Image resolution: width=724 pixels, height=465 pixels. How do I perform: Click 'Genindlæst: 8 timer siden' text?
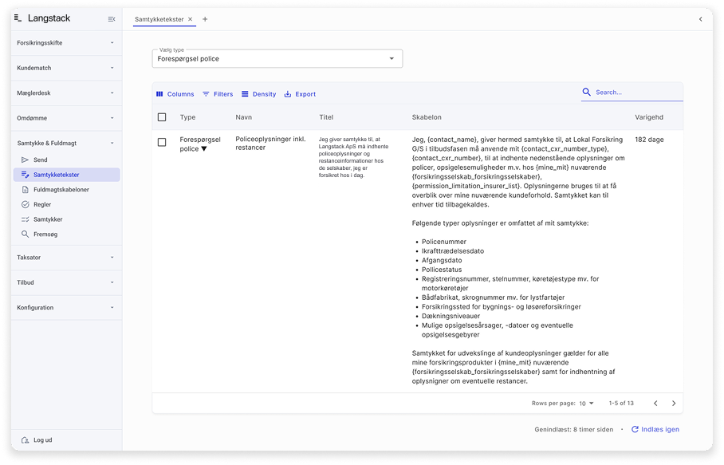click(x=574, y=429)
